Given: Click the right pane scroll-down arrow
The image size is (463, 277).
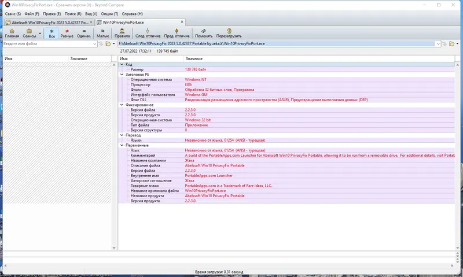Looking at the screenshot, I should click(457, 248).
